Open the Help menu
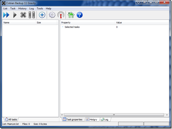This screenshot has width=172, height=129. (x=48, y=8)
